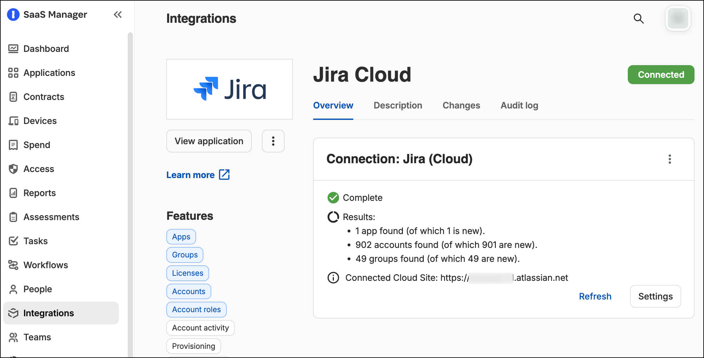This screenshot has height=358, width=704.
Task: Click the search magnifier icon
Action: pyautogui.click(x=639, y=19)
